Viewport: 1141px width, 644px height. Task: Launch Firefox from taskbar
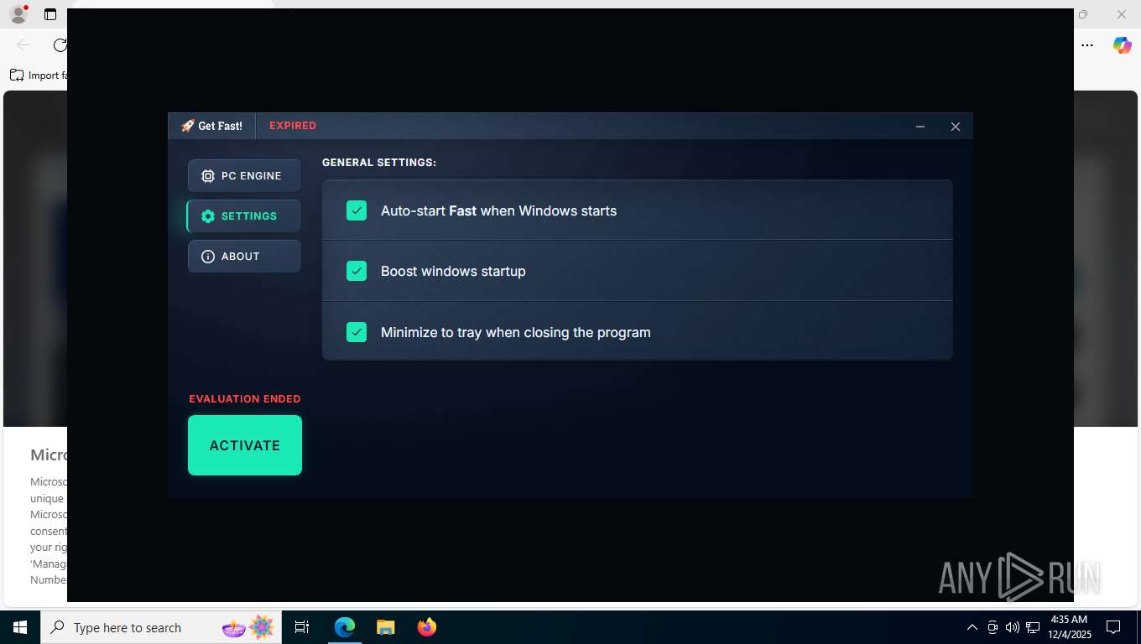(426, 627)
